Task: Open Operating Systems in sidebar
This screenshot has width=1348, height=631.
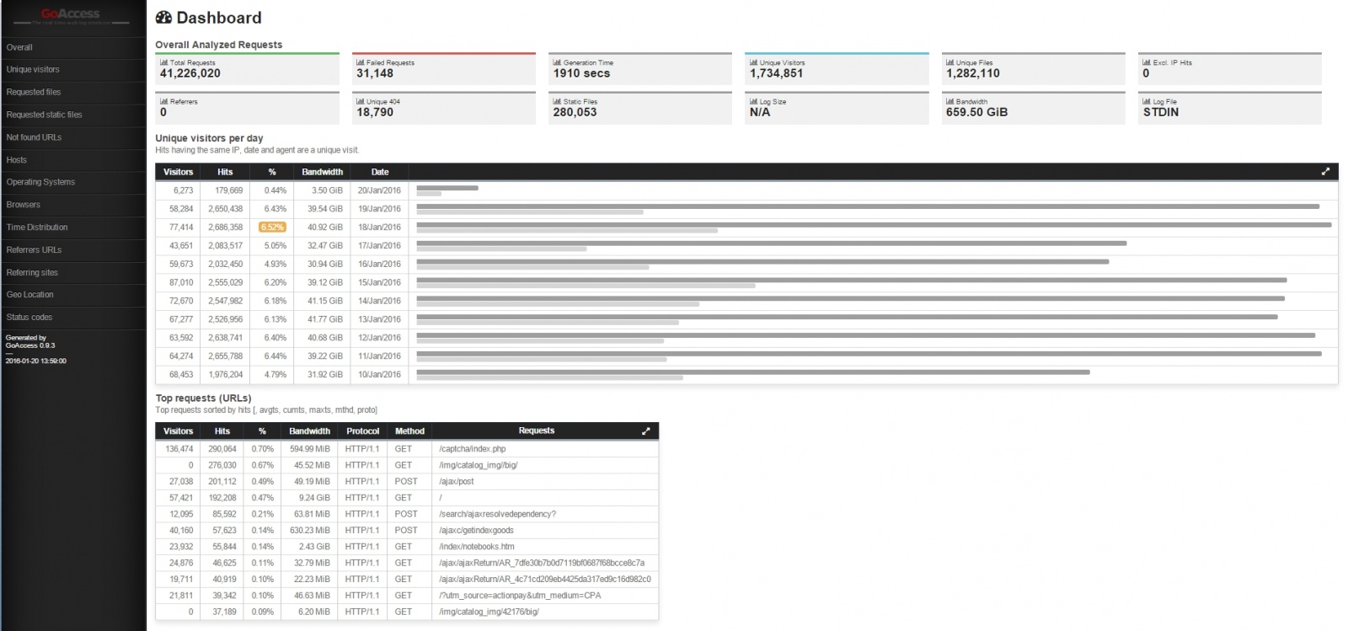Action: pos(73,182)
